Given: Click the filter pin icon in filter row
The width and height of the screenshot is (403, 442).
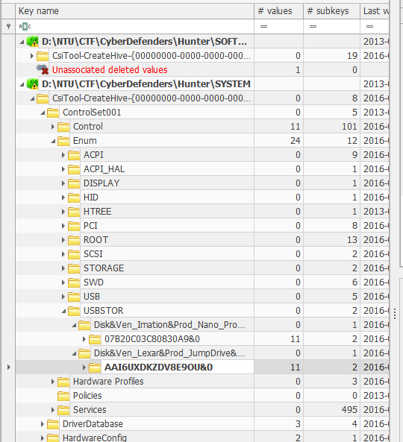Looking at the screenshot, I should (x=8, y=27).
